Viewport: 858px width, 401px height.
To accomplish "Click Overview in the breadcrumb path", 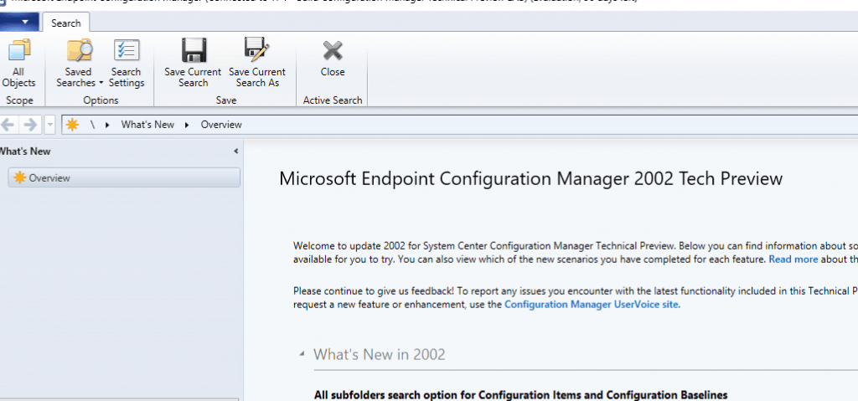I will (x=221, y=125).
